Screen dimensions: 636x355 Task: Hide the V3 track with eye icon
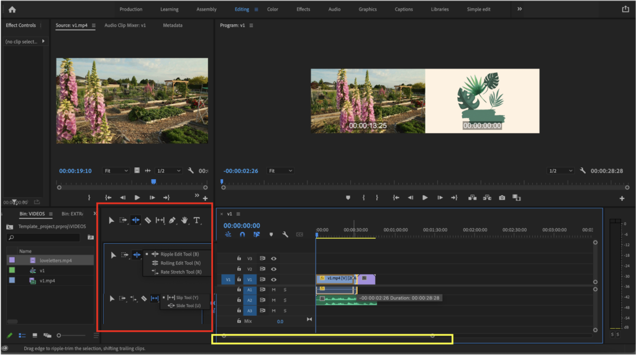pyautogui.click(x=273, y=258)
